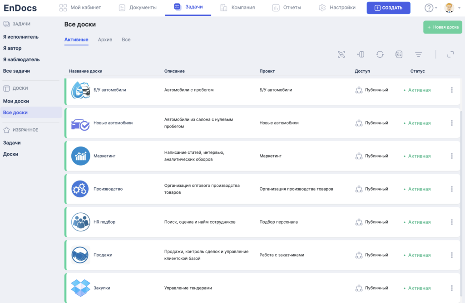This screenshot has width=465, height=303.
Task: Open the help question mark icon
Action: (429, 8)
